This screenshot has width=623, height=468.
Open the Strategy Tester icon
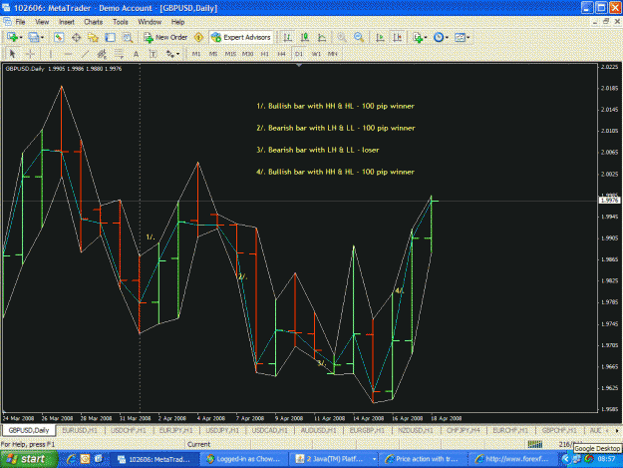(x=128, y=37)
